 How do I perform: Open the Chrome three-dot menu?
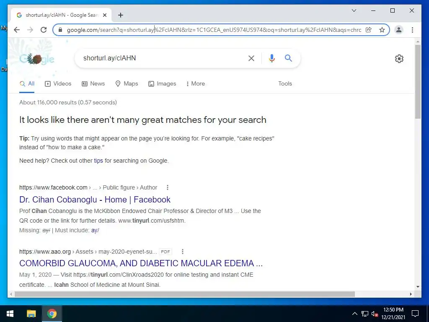click(x=412, y=30)
